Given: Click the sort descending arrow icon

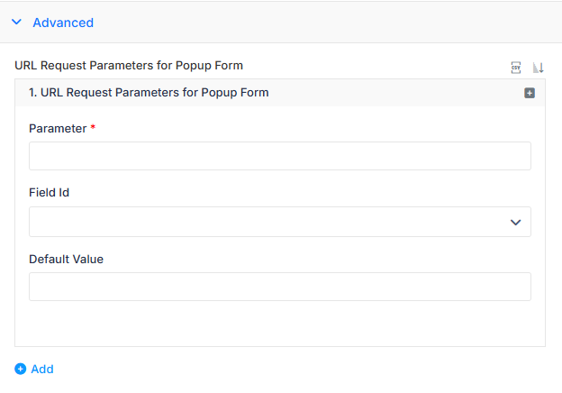Looking at the screenshot, I should (539, 68).
